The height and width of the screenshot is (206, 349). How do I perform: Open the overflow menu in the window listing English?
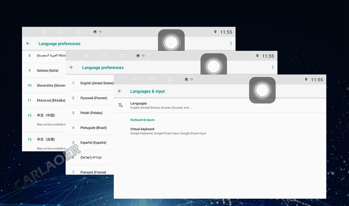coord(273,67)
